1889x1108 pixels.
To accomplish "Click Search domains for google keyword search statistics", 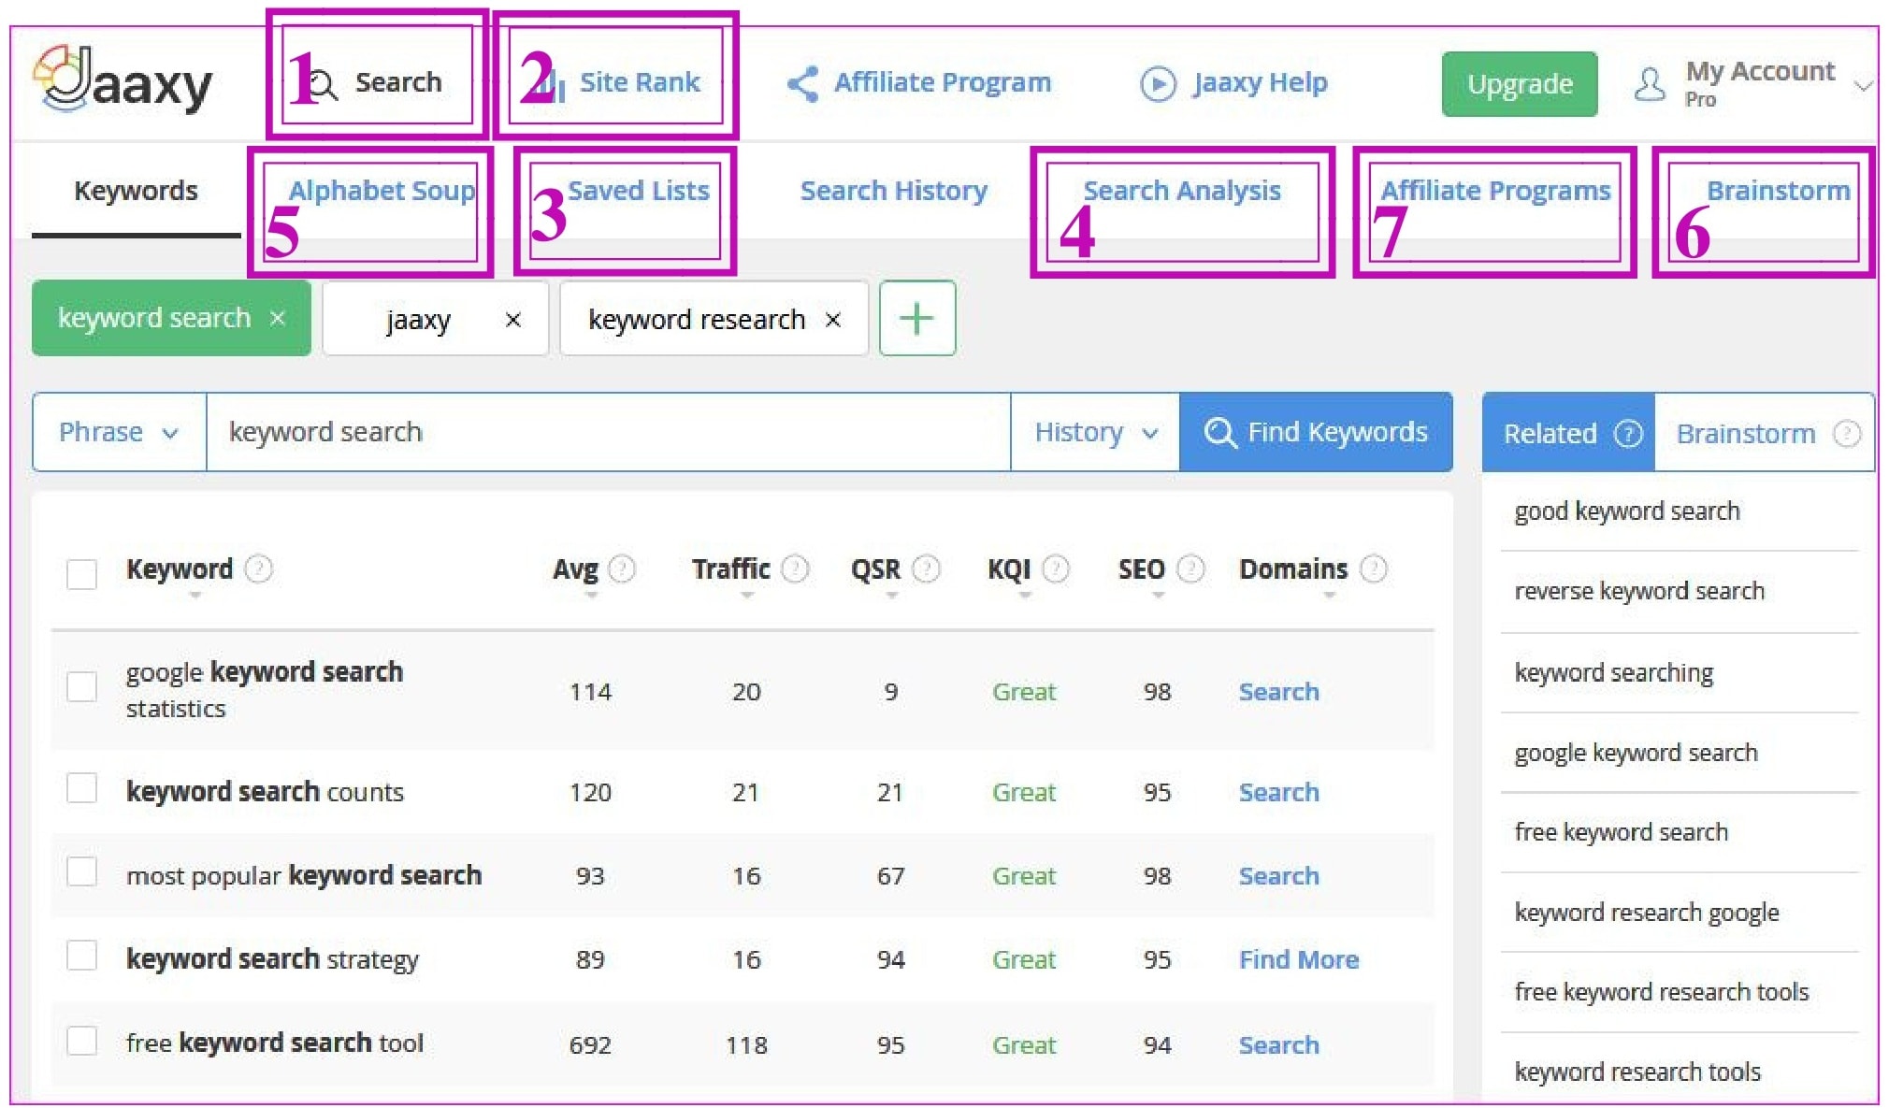I will click(x=1278, y=692).
